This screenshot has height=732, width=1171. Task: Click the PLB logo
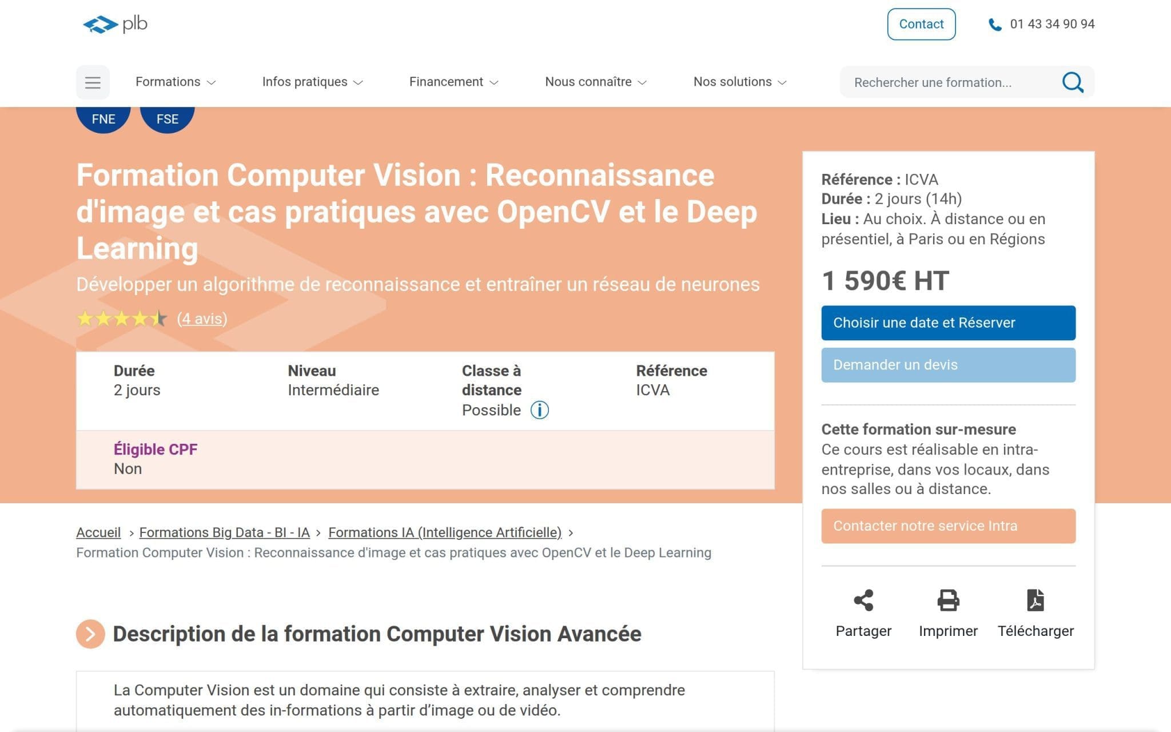coord(115,24)
